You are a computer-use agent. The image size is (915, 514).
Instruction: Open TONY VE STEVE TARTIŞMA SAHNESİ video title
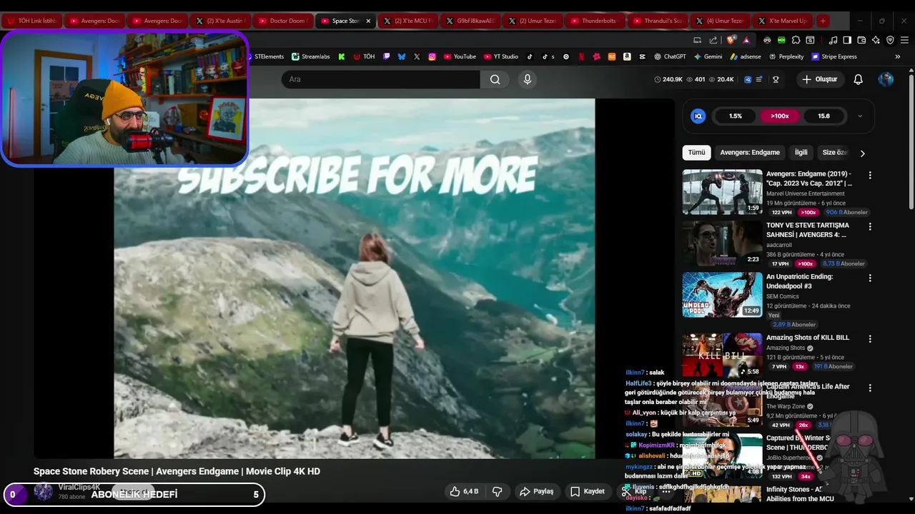(x=808, y=230)
